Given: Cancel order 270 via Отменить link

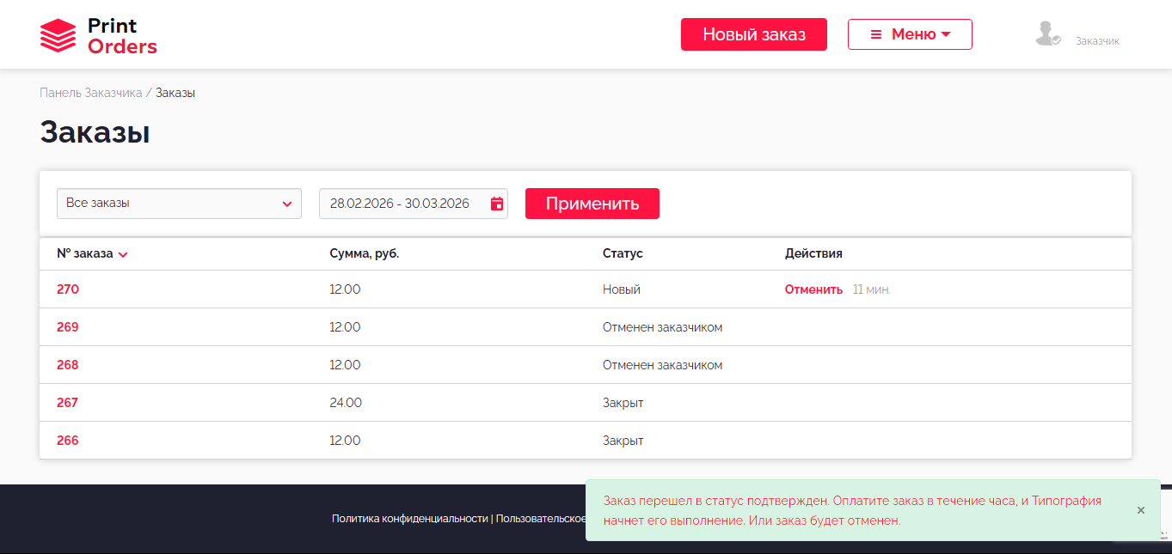Looking at the screenshot, I should tap(813, 289).
